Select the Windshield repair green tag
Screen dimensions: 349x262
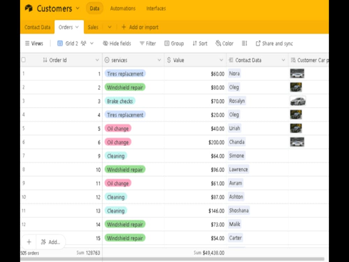click(125, 87)
